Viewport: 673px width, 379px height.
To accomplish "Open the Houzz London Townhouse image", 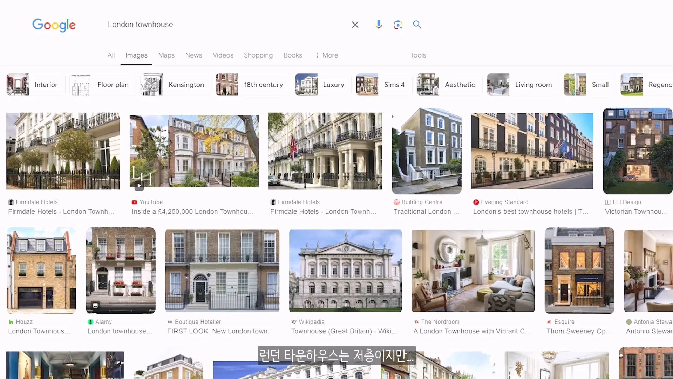I will point(41,271).
